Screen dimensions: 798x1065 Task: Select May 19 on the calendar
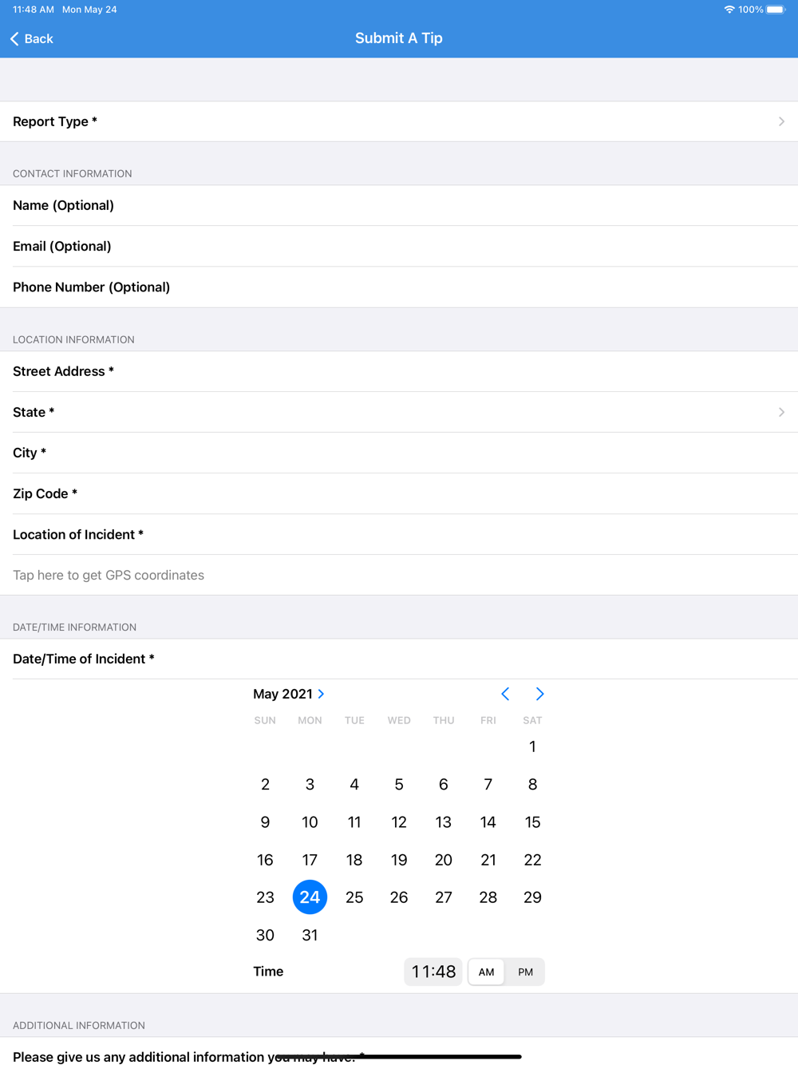pos(399,860)
